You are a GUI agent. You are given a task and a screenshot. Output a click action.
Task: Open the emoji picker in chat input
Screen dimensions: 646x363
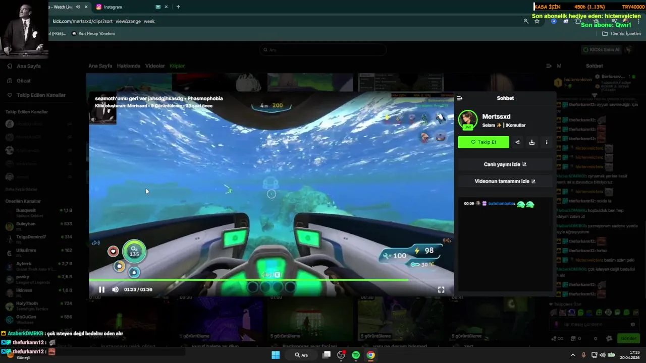click(x=633, y=324)
